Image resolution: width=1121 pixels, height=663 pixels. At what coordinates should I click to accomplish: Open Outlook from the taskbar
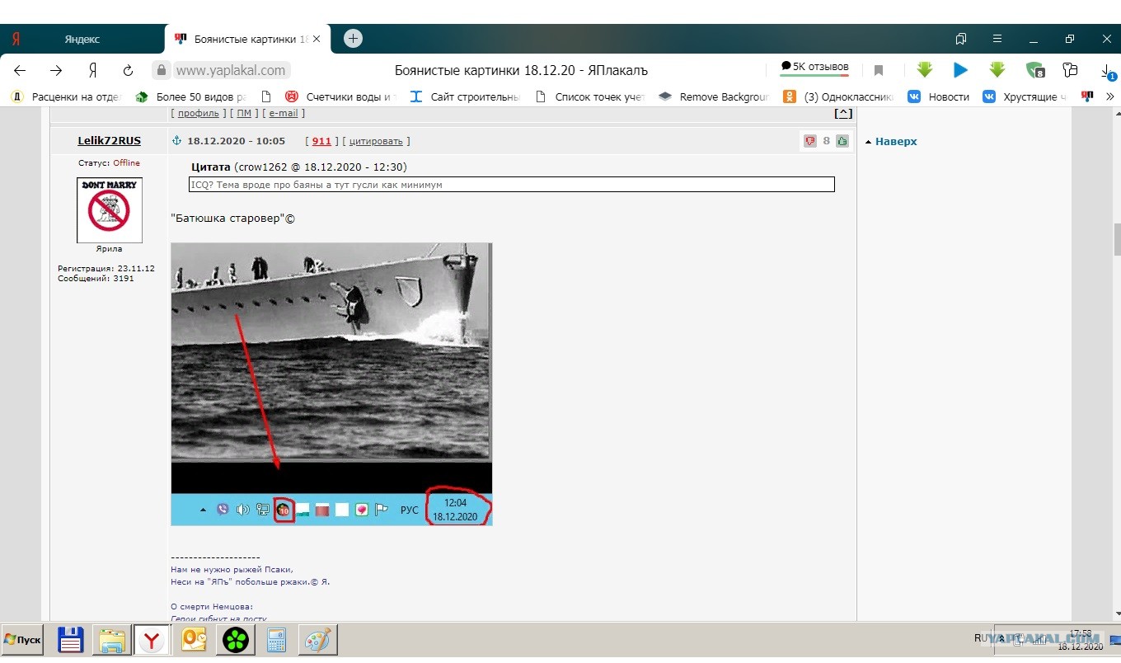(194, 640)
